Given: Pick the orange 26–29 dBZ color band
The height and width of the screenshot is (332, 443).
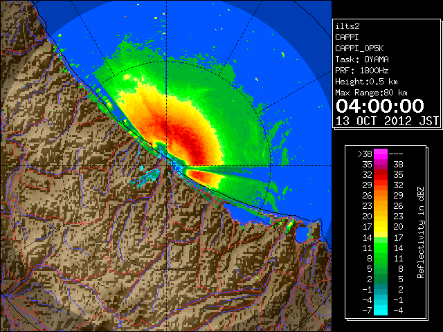Looking at the screenshot, I should [381, 196].
